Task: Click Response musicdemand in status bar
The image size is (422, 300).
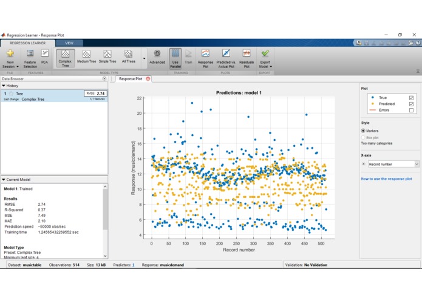Action: (163, 265)
